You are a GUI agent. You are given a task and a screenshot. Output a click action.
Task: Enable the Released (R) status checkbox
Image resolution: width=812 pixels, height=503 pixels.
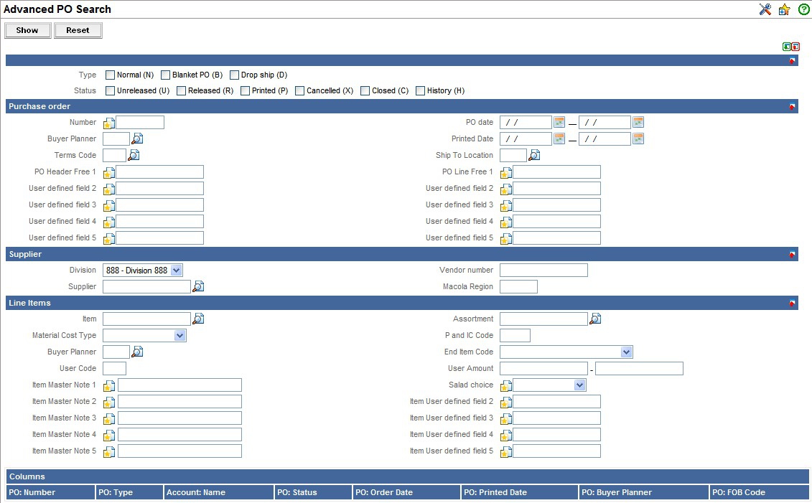point(182,91)
